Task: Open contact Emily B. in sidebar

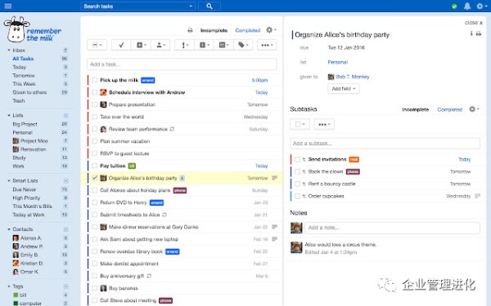Action: [x=29, y=255]
